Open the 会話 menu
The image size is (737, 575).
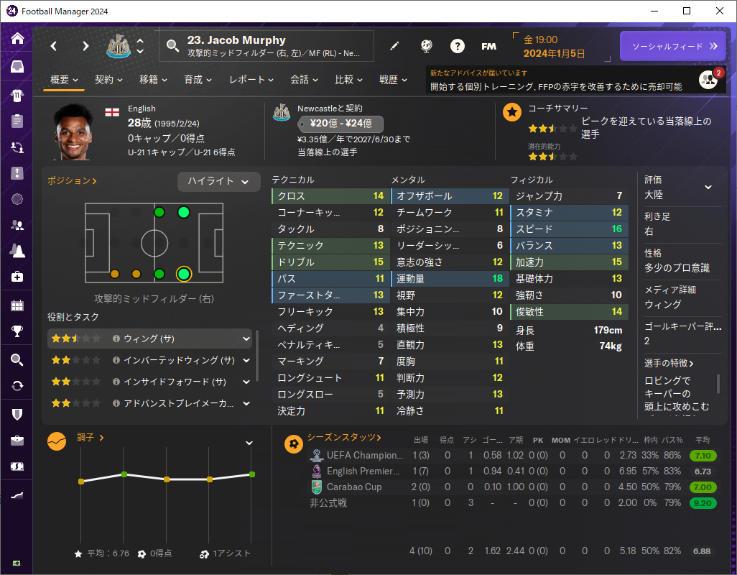point(304,80)
